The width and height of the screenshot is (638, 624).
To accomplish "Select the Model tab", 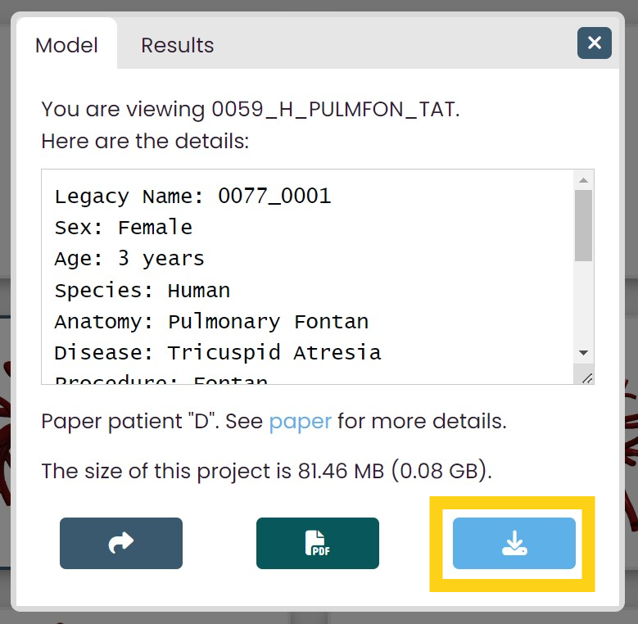I will coord(66,45).
